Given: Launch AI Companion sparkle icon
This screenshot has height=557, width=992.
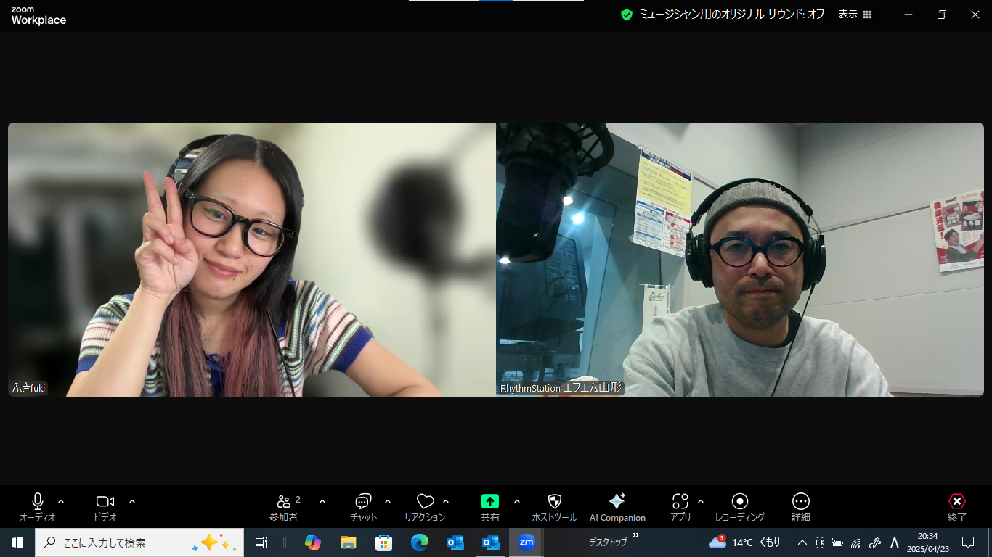Looking at the screenshot, I should click(617, 506).
